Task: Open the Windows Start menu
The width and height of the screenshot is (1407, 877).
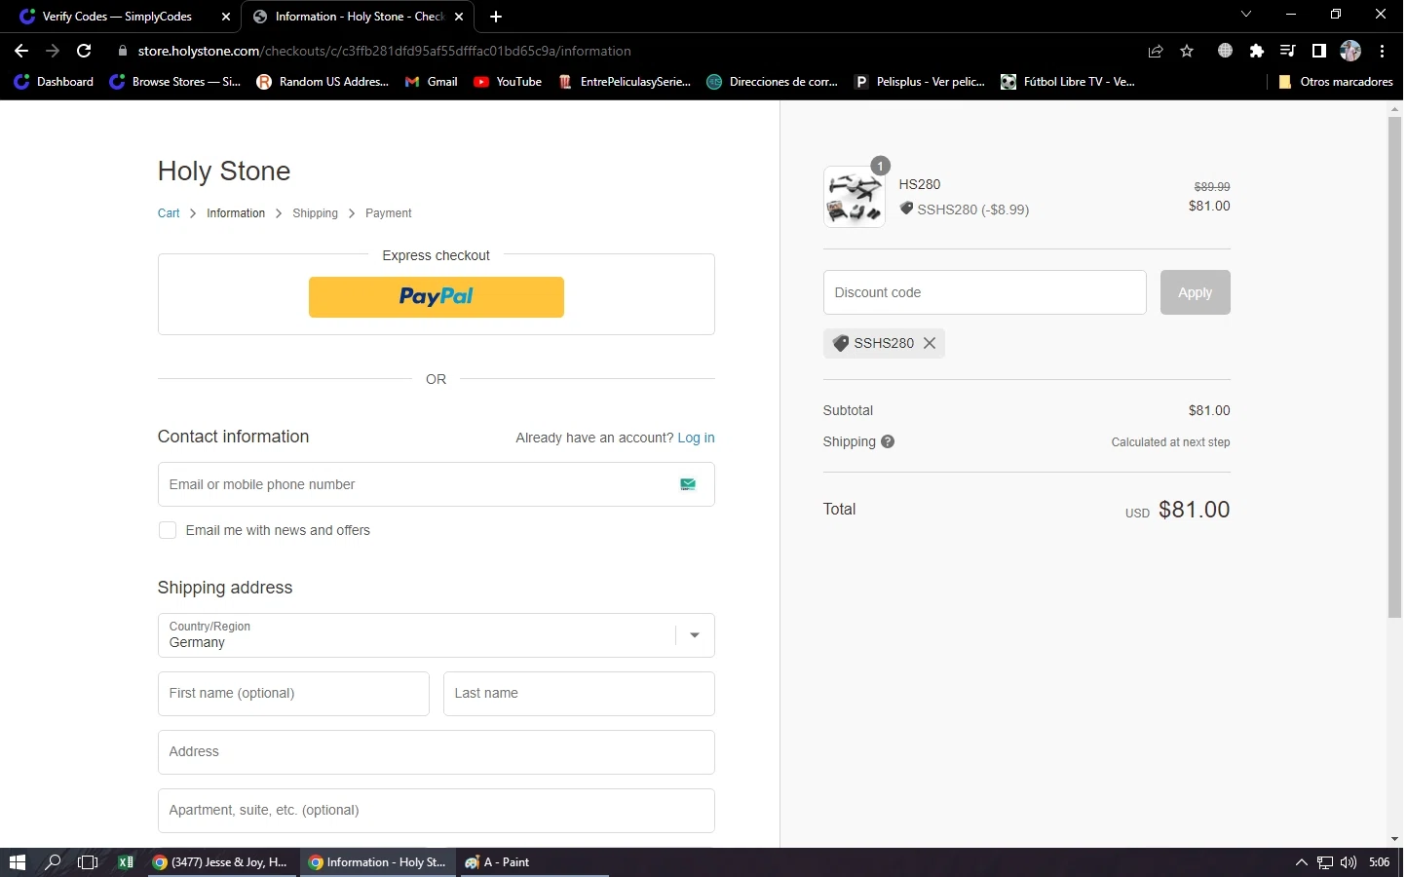Action: click(x=17, y=862)
